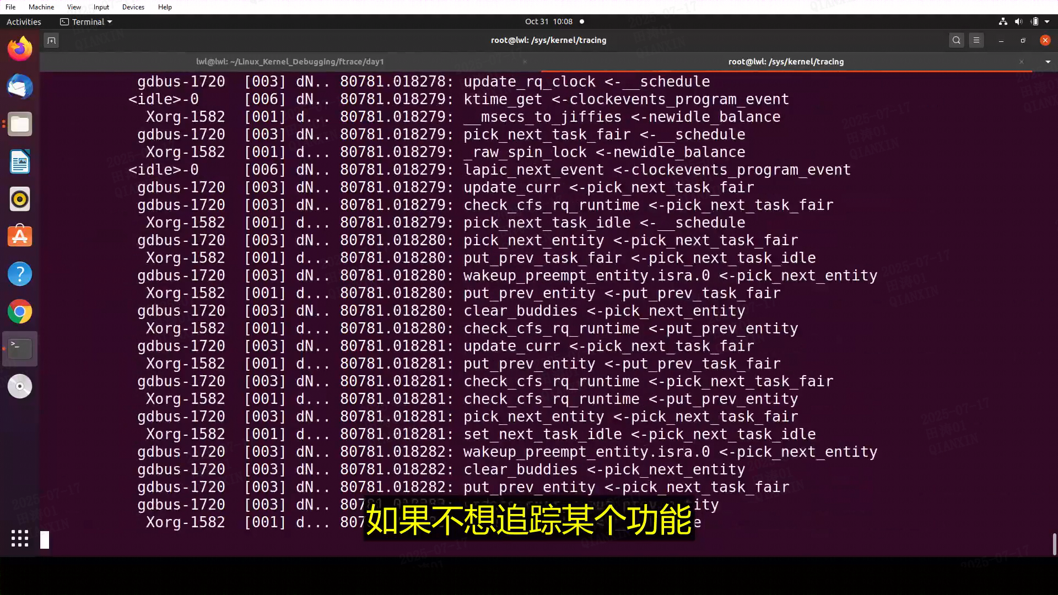Open Files manager in dock
1058x595 pixels.
pos(20,125)
